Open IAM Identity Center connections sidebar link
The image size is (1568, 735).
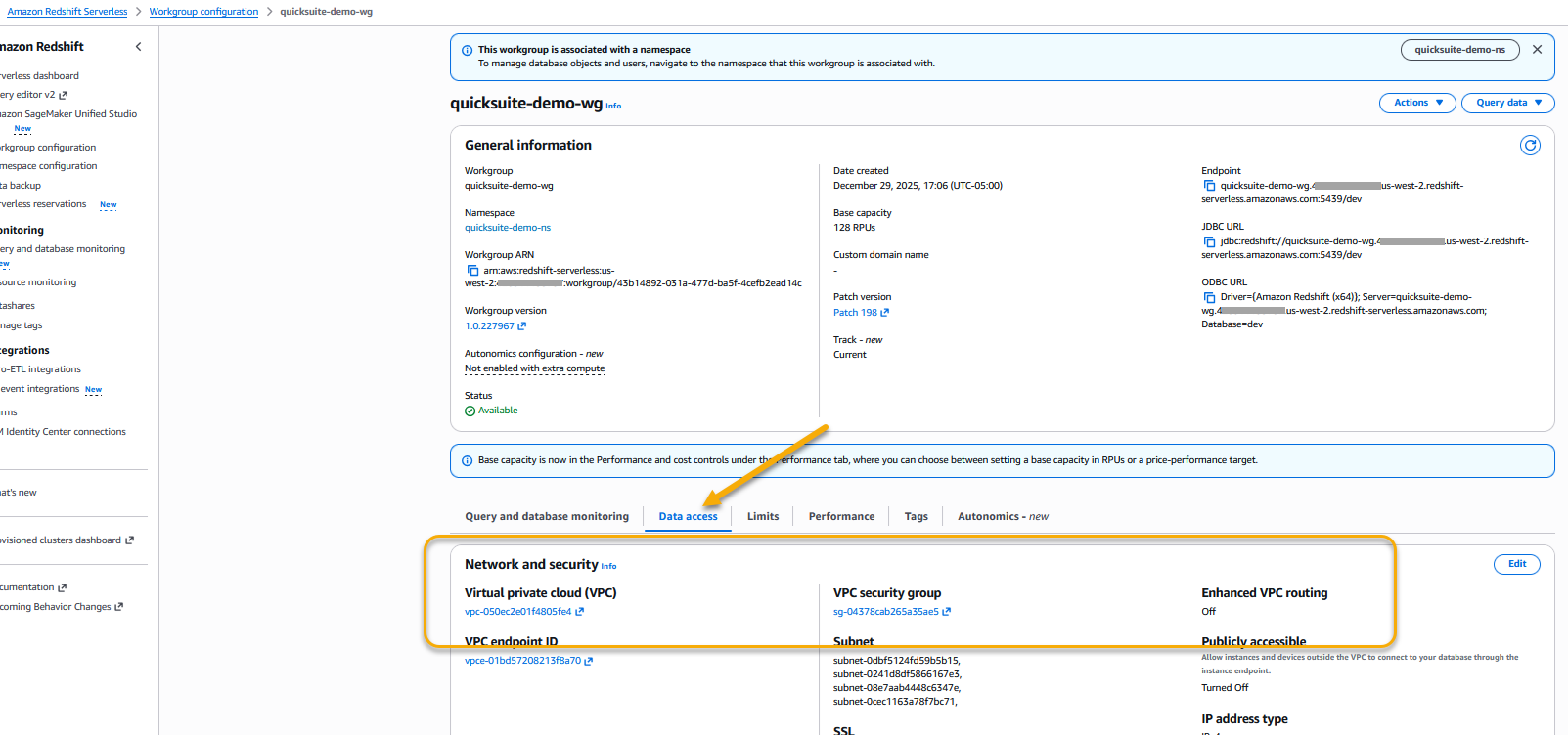(64, 432)
